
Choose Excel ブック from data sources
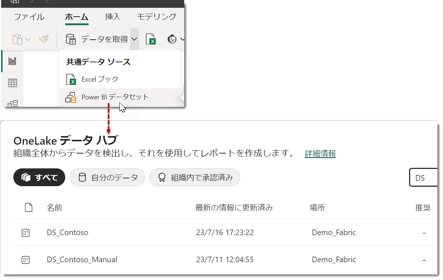click(x=120, y=79)
